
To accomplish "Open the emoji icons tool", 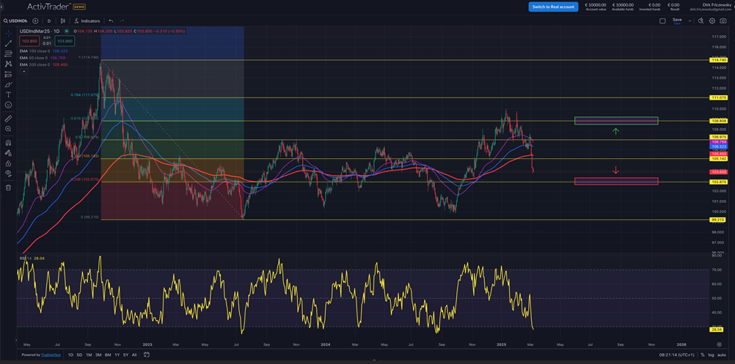I will (x=8, y=105).
